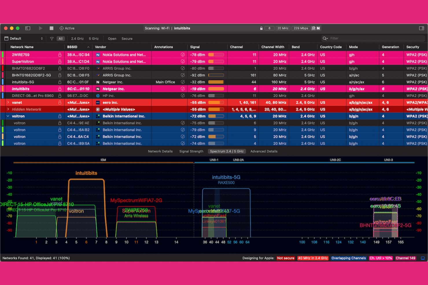Open the Advanced Details tab
The height and width of the screenshot is (285, 428).
tap(264, 151)
